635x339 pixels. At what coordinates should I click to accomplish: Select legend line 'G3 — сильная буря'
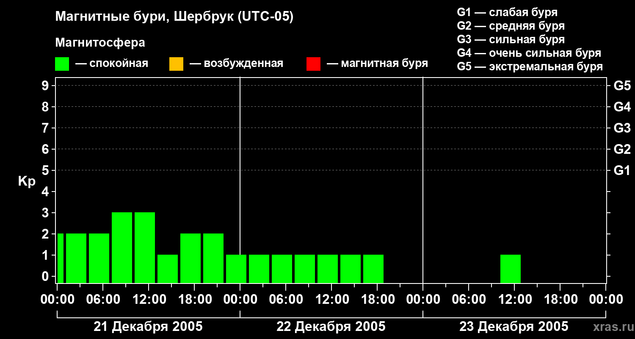(x=511, y=39)
